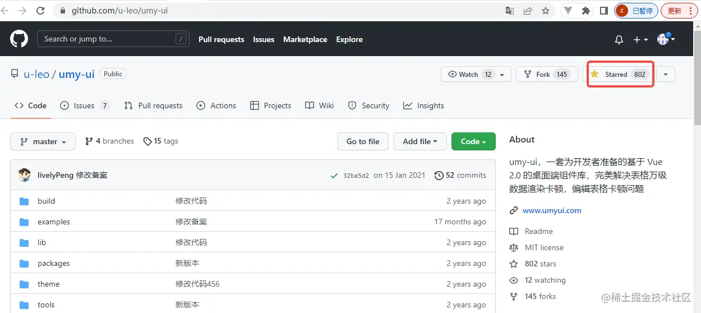This screenshot has width=701, height=313.
Task: Click the Readme link in About
Action: coord(531,231)
